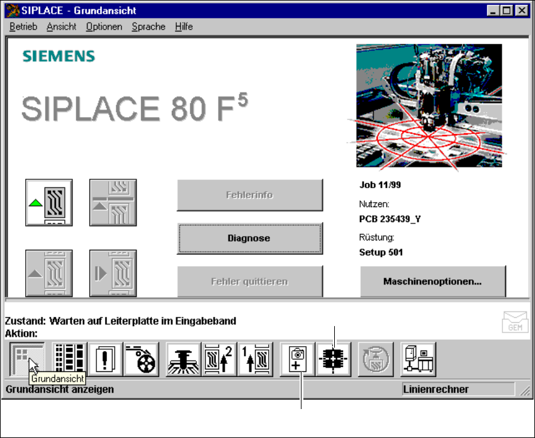The width and height of the screenshot is (535, 438).
Task: Click the window resize grip
Action: [524, 391]
